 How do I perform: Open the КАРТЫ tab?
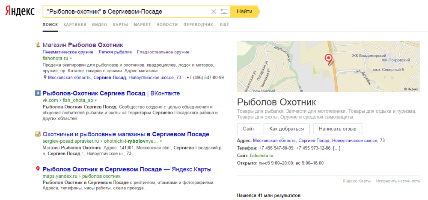click(x=120, y=24)
